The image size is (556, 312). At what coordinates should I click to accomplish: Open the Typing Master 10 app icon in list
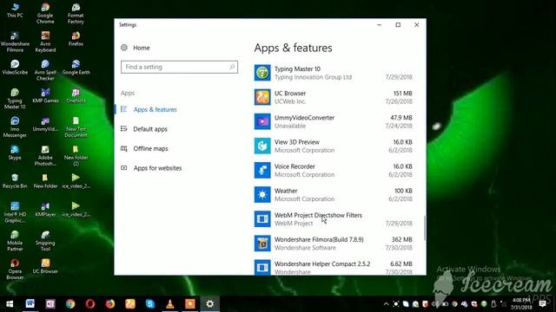(262, 73)
